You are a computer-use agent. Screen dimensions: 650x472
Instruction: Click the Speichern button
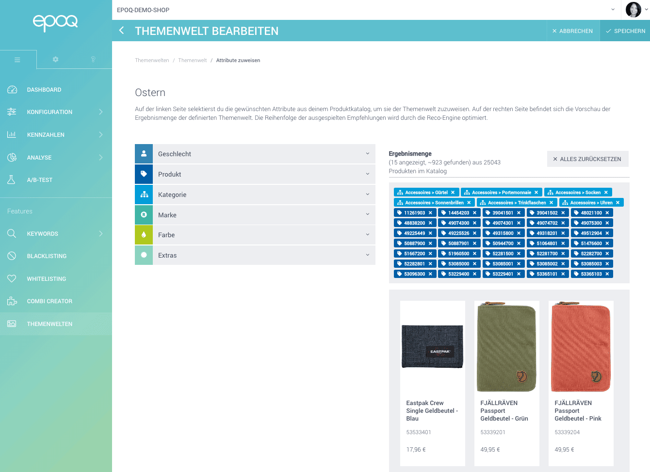tap(625, 31)
